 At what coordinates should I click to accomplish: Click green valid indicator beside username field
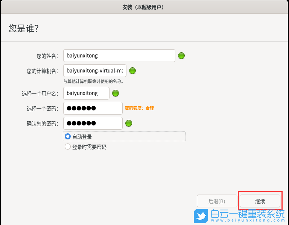(x=116, y=93)
